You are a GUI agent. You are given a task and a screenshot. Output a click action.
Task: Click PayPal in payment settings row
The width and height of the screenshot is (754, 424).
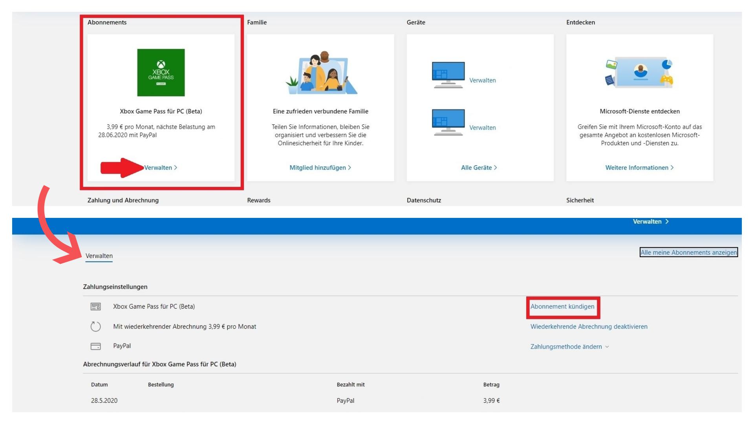click(x=122, y=346)
